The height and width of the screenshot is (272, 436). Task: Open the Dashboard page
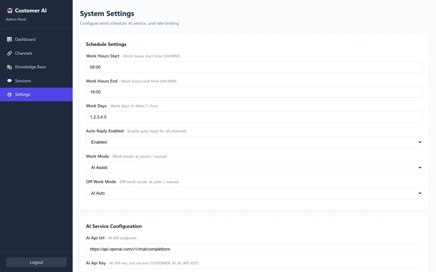point(36,39)
